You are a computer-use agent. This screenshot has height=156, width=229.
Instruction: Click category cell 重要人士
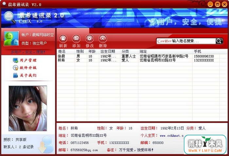(129, 56)
